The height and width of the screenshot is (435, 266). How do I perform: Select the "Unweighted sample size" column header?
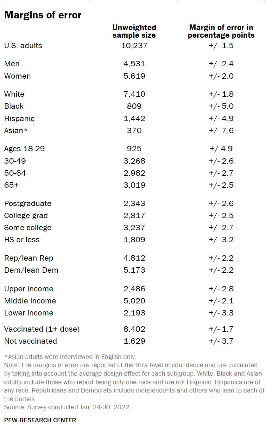pyautogui.click(x=134, y=31)
